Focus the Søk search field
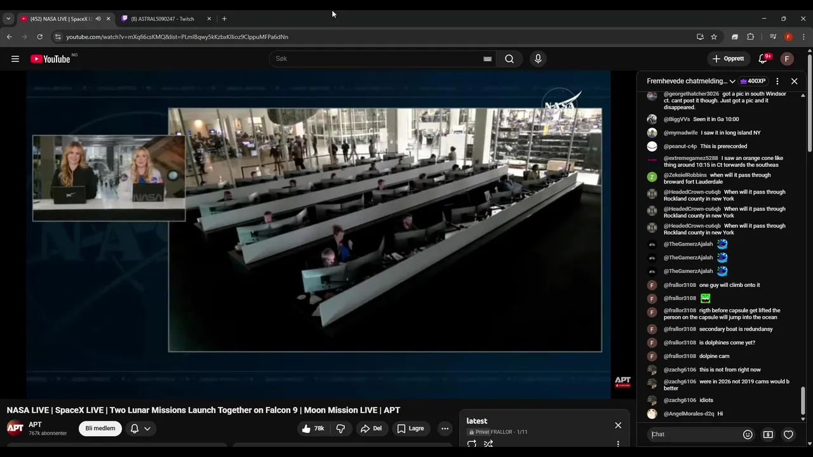 pos(378,59)
